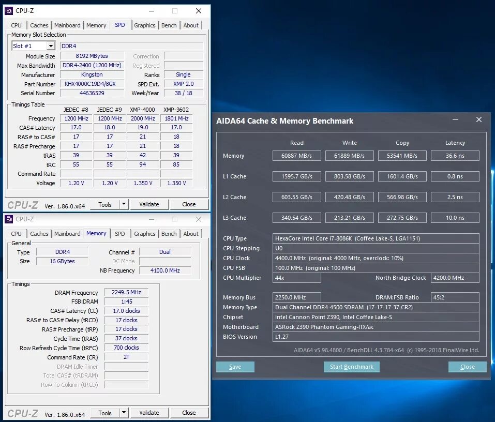Minimize the top CPU-Z window
495x422 pixels.
click(152, 11)
